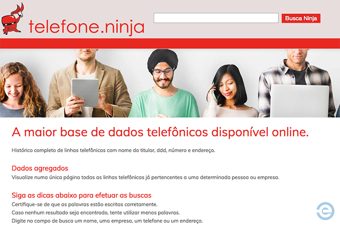Image resolution: width=340 pixels, height=226 pixels.
Task: Click the Busca Ninja button
Action: pos(301,18)
